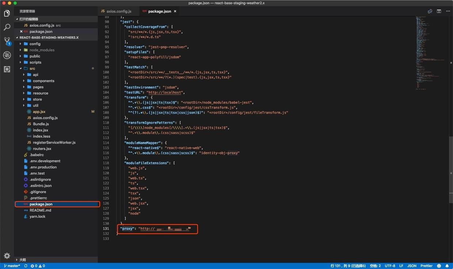Open the Explorer icon in activity bar
Viewport: 453px width, 269px height.
(7, 14)
